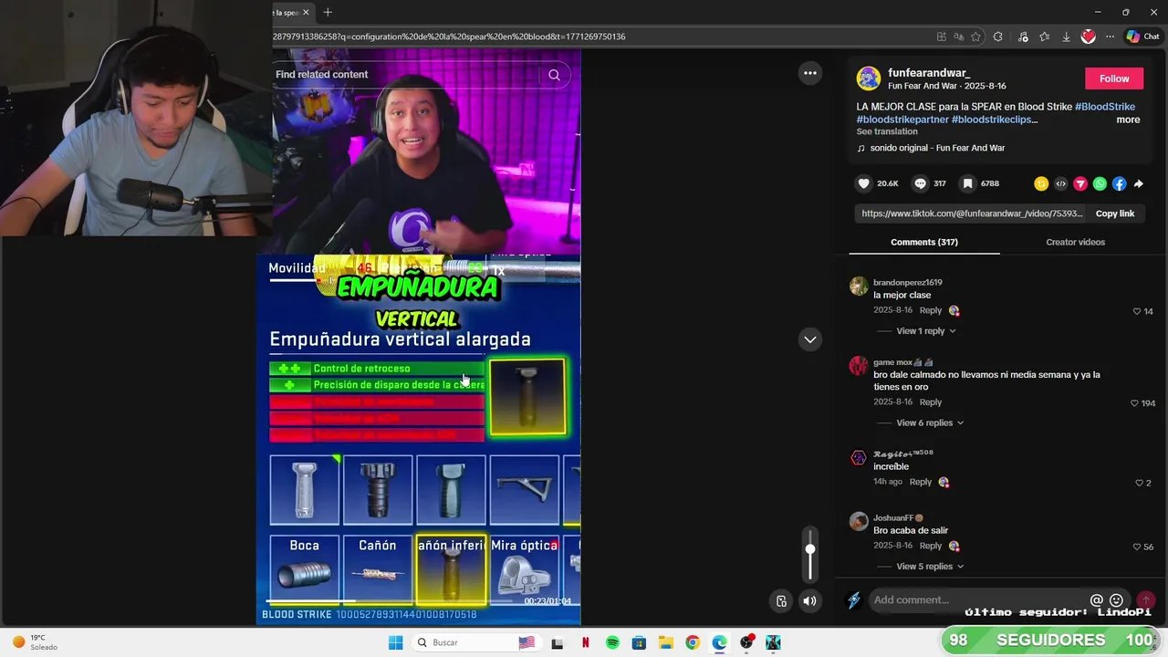This screenshot has height=657, width=1168.
Task: Open the Windows Start menu
Action: (x=395, y=642)
